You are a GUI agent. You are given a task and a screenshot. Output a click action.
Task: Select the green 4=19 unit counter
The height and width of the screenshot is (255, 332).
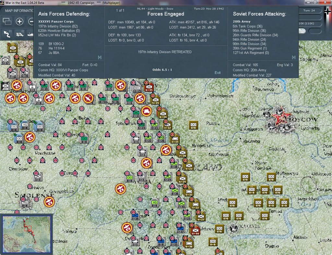(44, 86)
